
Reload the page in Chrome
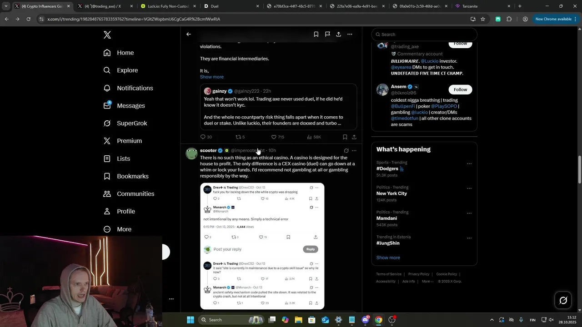[28, 19]
